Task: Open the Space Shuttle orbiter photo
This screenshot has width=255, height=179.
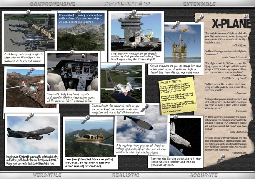Action: pos(185,137)
